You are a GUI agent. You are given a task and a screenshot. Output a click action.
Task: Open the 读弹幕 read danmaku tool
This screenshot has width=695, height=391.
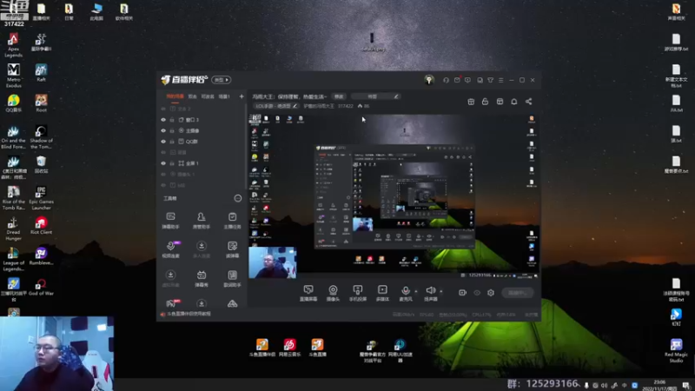point(232,249)
